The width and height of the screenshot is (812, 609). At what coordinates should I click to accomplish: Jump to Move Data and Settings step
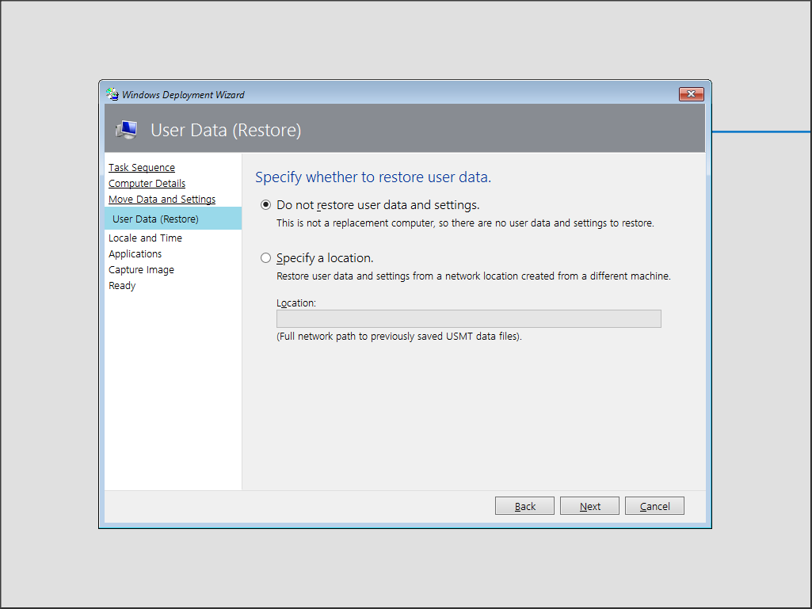[162, 199]
